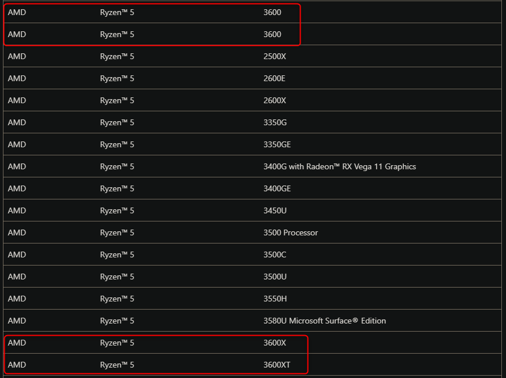Click the 3500U model entry
The width and height of the screenshot is (506, 378).
[275, 277]
